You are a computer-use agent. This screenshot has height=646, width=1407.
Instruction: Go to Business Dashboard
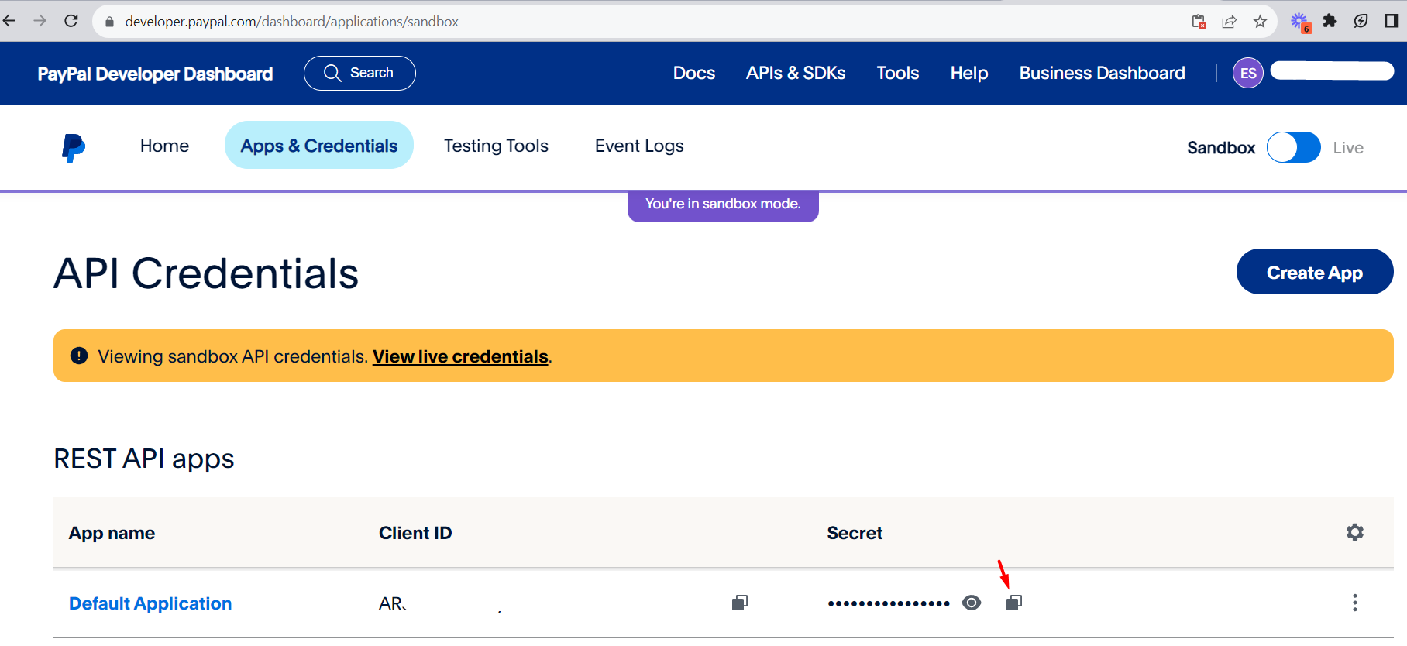(1103, 73)
